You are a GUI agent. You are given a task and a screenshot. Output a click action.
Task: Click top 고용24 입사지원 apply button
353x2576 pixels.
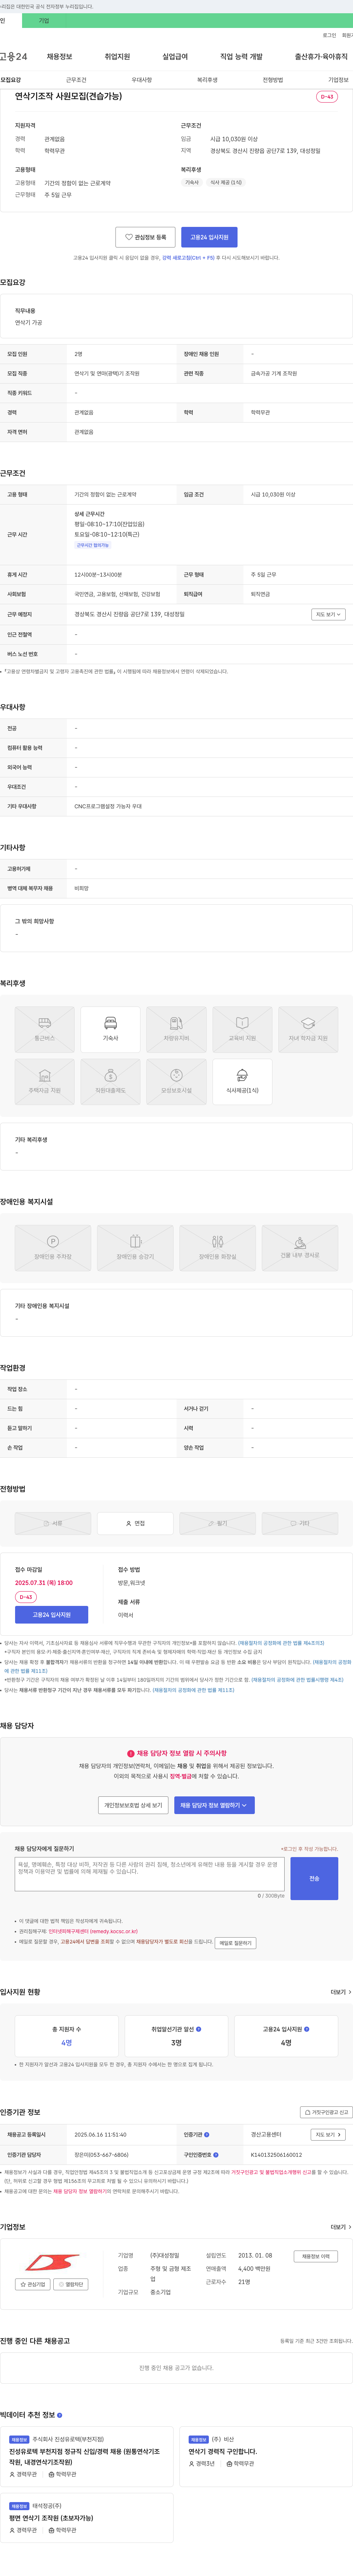209,237
